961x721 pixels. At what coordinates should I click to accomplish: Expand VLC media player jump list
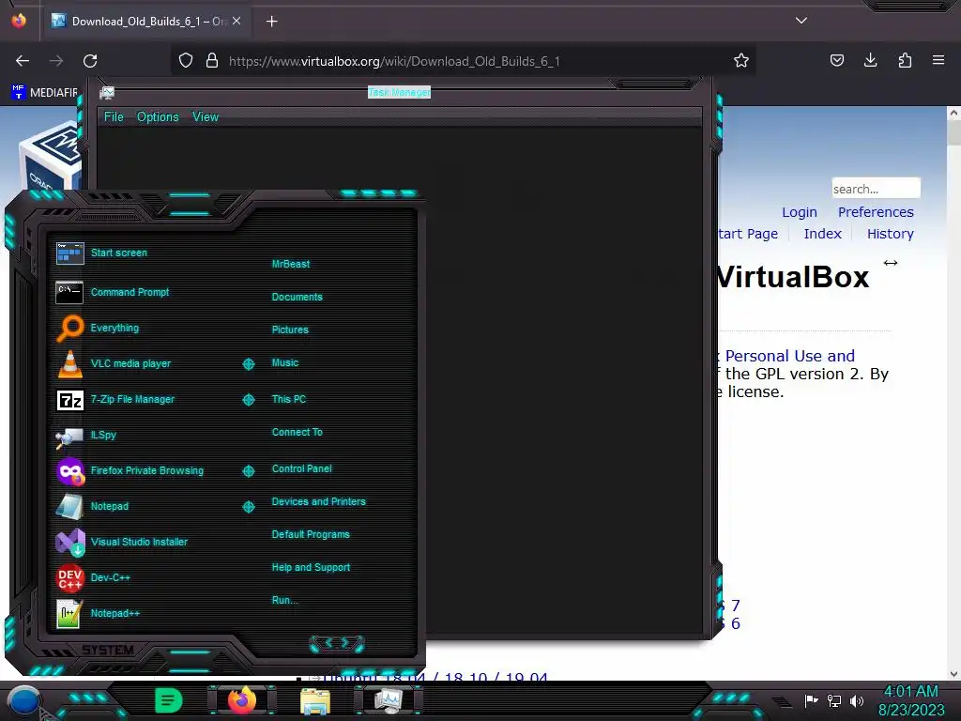tap(248, 364)
